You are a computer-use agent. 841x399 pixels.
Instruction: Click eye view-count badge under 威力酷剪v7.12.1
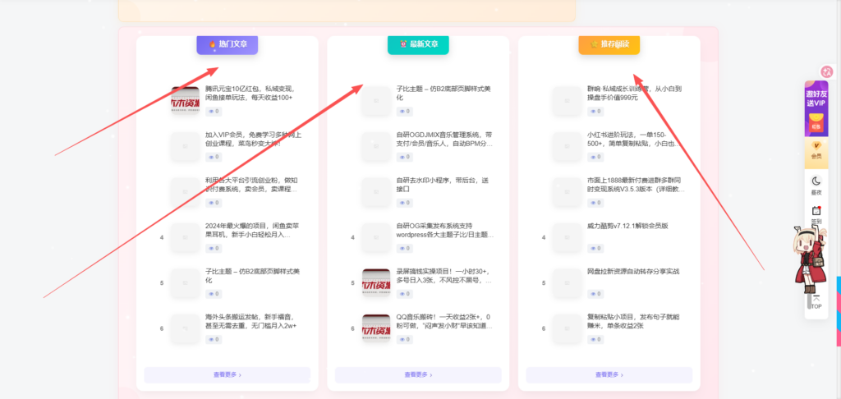(x=595, y=248)
